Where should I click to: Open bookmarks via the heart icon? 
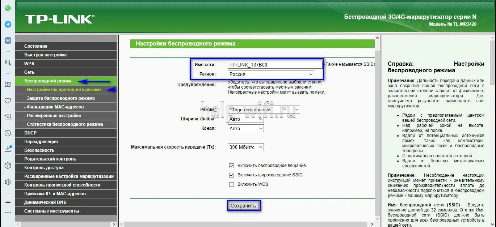pyautogui.click(x=8, y=101)
